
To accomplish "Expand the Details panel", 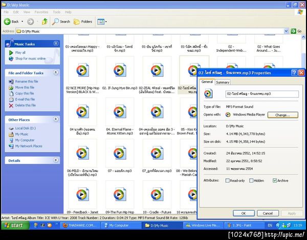I will point(56,160).
